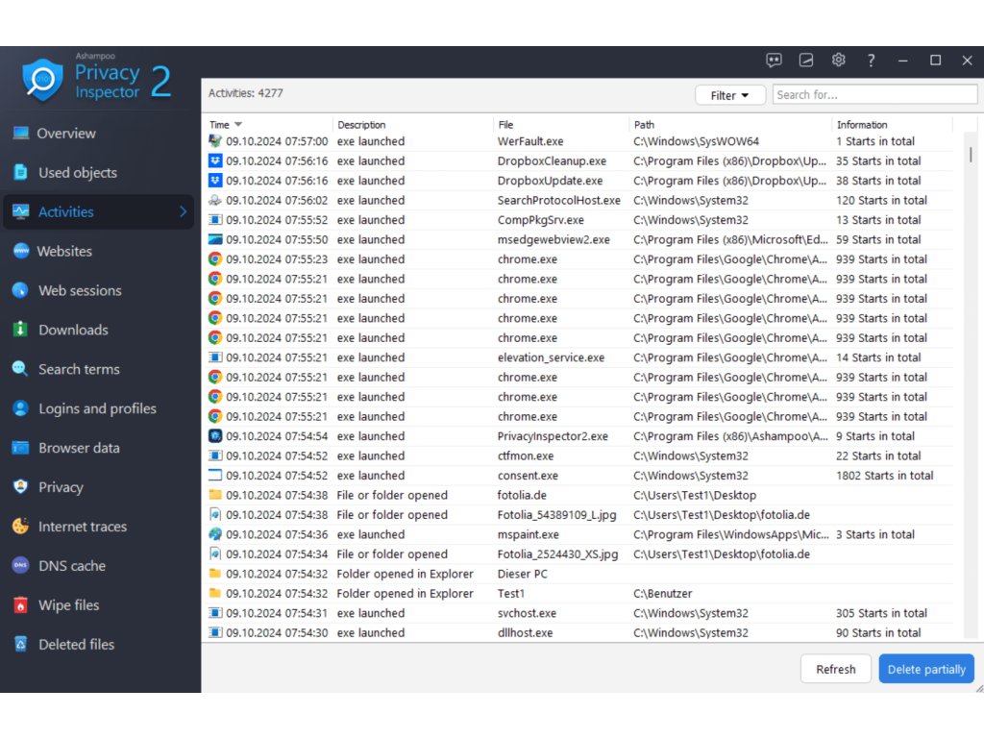This screenshot has height=738, width=984.
Task: Click the Refresh button
Action: (x=836, y=669)
